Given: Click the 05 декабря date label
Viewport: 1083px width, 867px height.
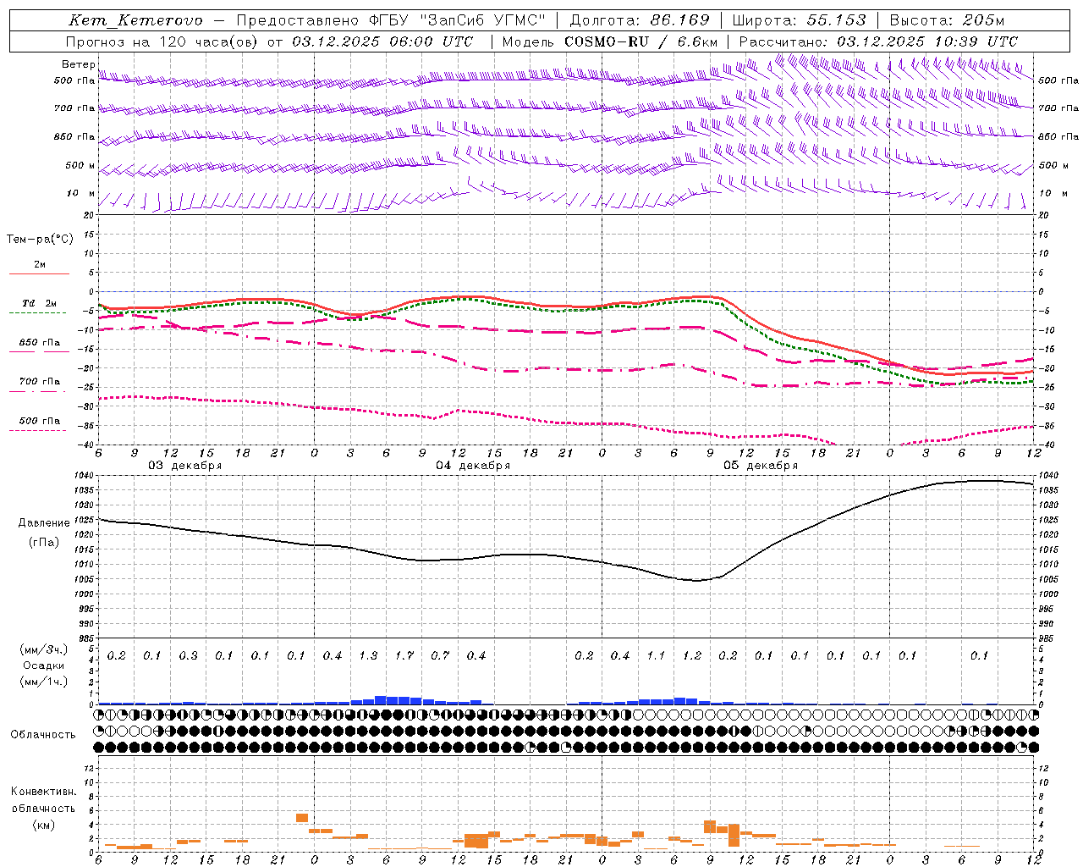Looking at the screenshot, I should [761, 466].
